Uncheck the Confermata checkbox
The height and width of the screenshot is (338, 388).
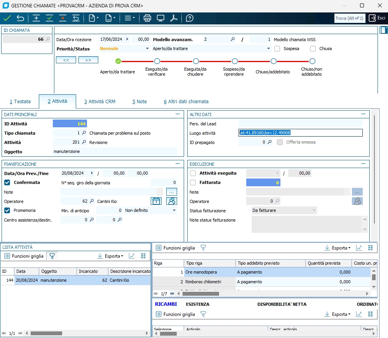pos(7,182)
